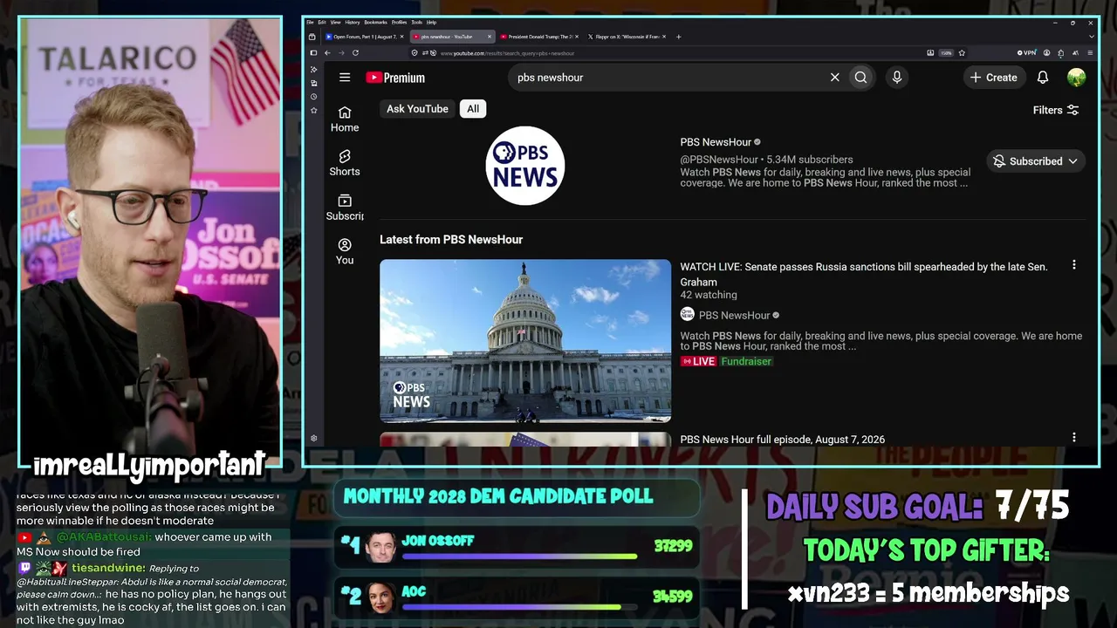Open the Profiles menu
1117x628 pixels.
tap(399, 22)
